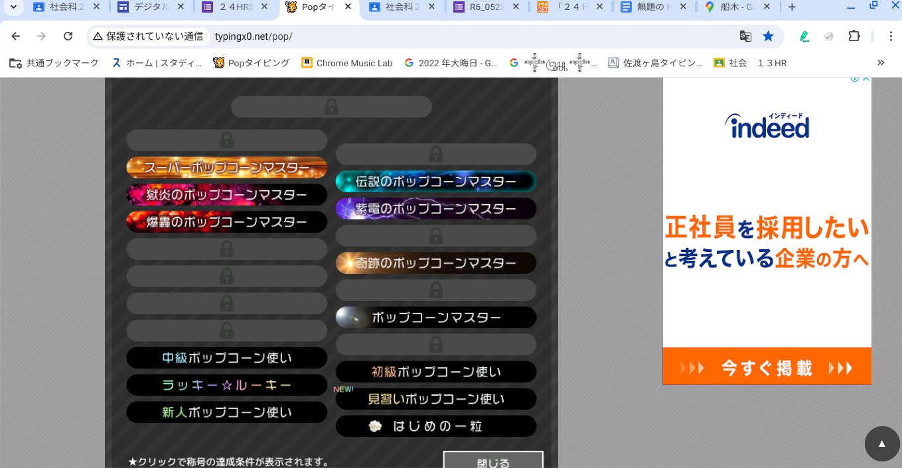Click the 今すぐ掲載 ad banner button

(x=767, y=367)
